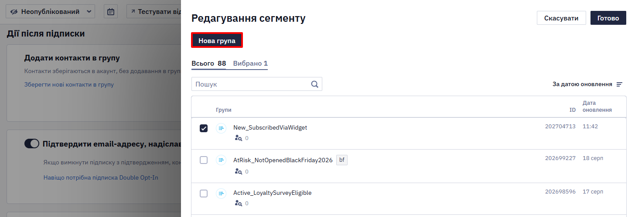
Task: Click New_SubscribedViaWidget segment list icon
Action: point(221,128)
